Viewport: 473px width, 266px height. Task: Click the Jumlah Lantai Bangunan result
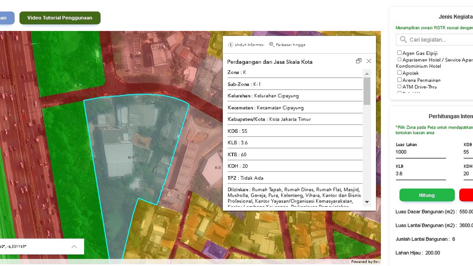click(425, 239)
